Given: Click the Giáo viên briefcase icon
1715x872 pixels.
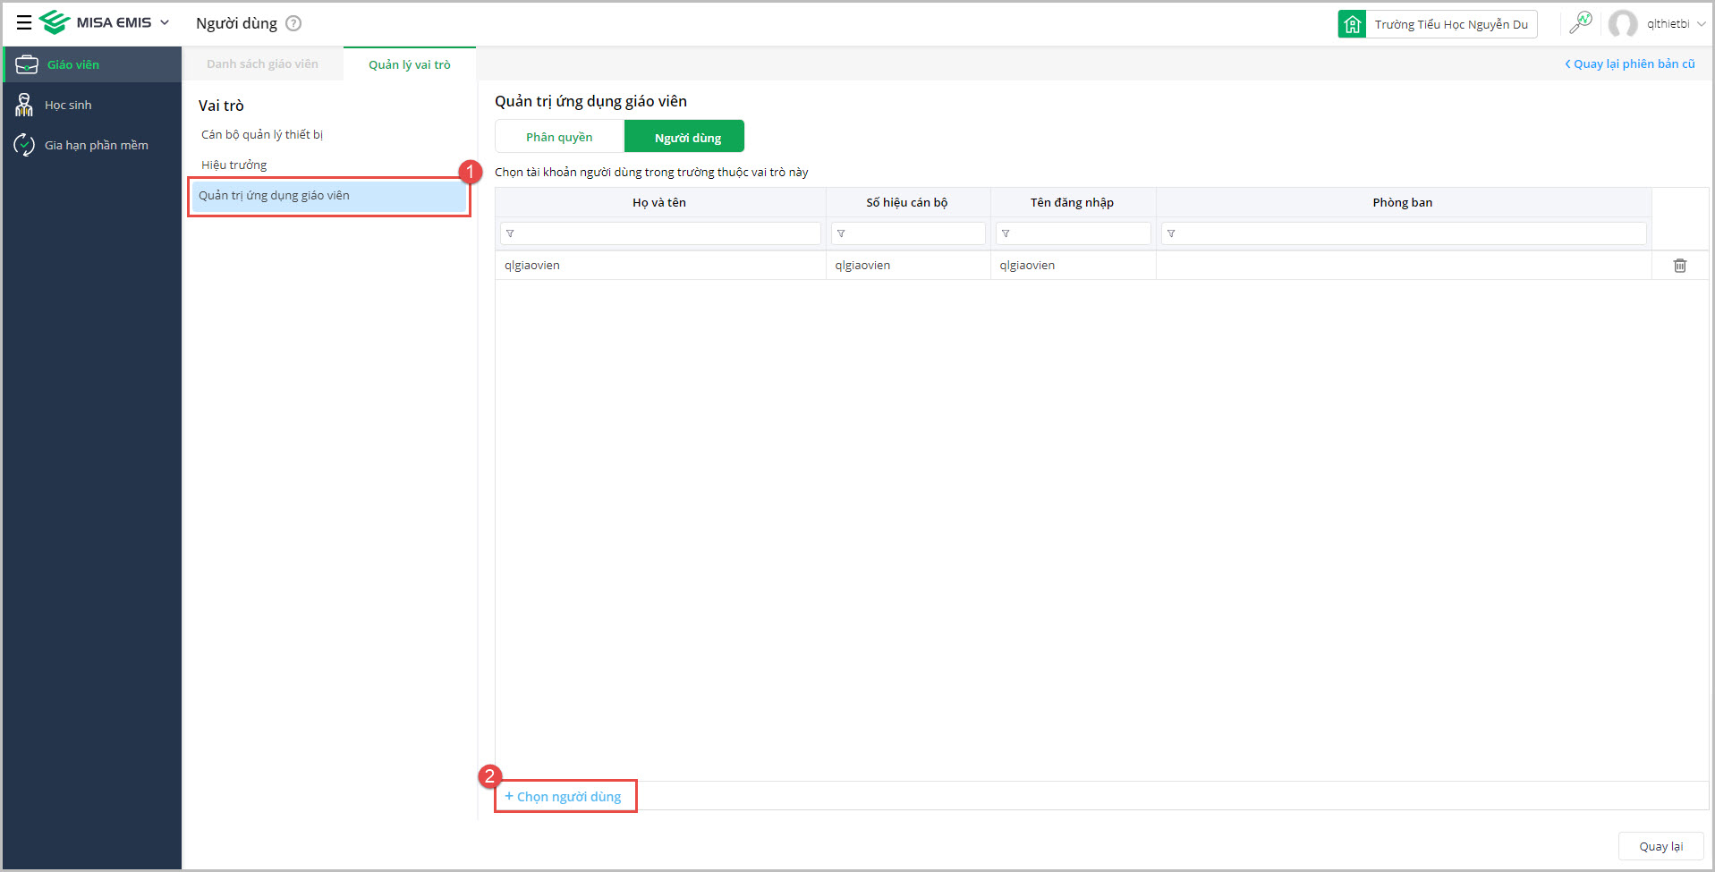Looking at the screenshot, I should click(27, 64).
